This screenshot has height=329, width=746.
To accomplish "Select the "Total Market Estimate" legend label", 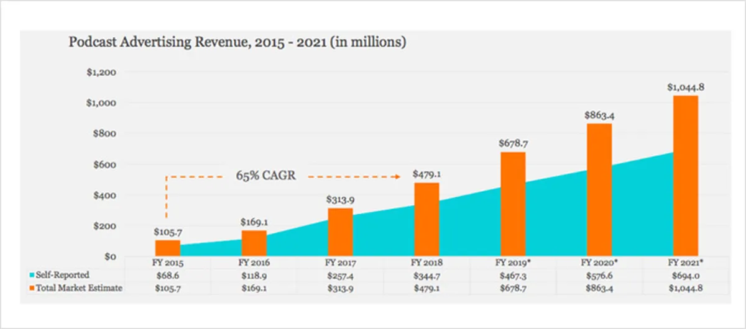I will tap(80, 288).
